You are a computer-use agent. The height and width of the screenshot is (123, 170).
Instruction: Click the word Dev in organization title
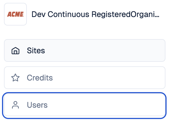click(39, 14)
